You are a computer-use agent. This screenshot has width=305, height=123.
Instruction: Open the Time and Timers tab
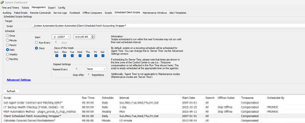click(x=10, y=8)
